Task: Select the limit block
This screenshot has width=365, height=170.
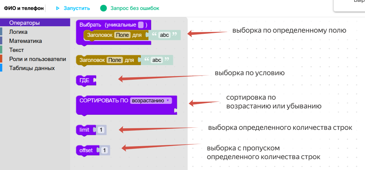Action: pyautogui.click(x=84, y=130)
